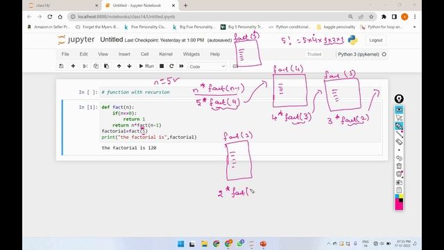The height and width of the screenshot is (250, 444).
Task: Show hidden icons in the system tray
Action: point(328,244)
